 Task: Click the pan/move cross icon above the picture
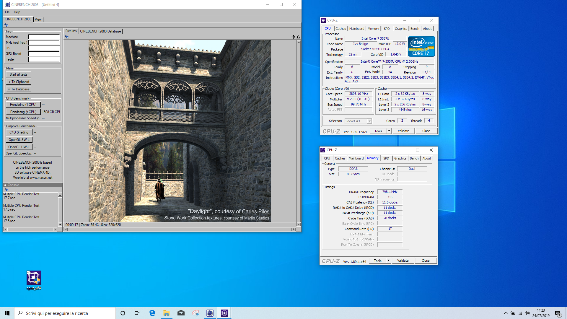click(x=293, y=37)
